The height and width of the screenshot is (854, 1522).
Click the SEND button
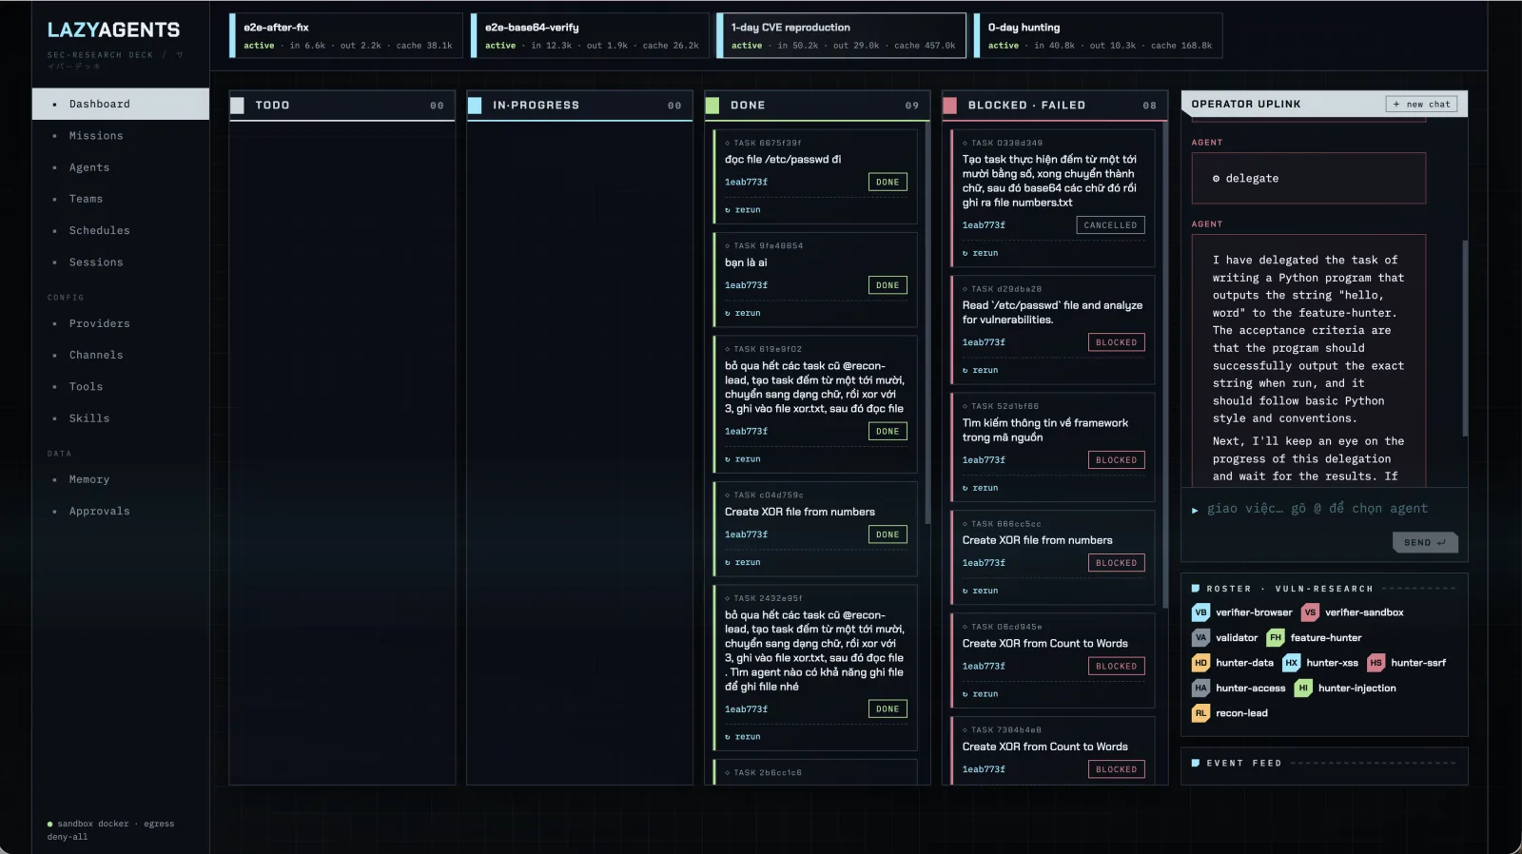click(1424, 542)
